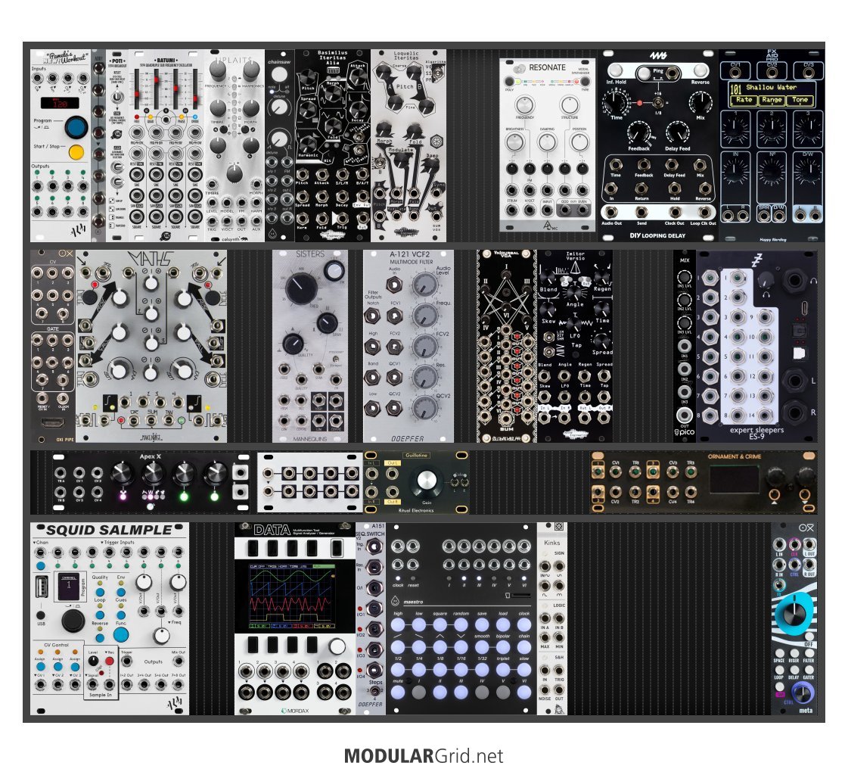848x772 pixels.
Task: Click the large FREQ knob on Sisters
Action: [x=301, y=286]
